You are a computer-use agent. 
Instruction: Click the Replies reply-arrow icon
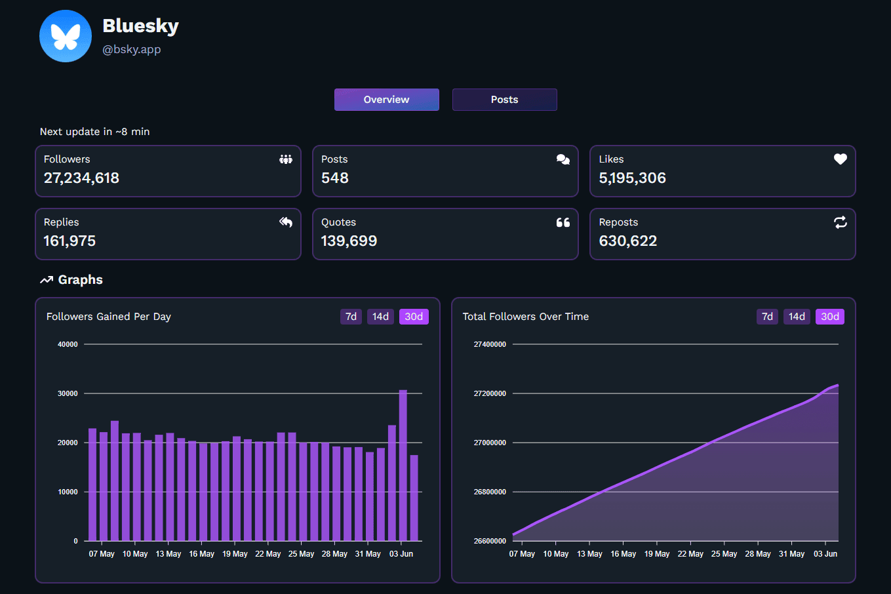click(x=285, y=222)
